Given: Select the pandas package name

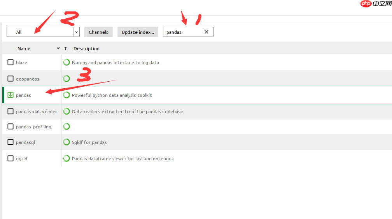Looking at the screenshot, I should click(x=23, y=95).
